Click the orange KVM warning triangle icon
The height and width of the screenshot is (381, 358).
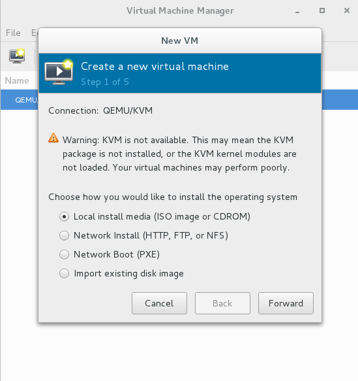(53, 138)
